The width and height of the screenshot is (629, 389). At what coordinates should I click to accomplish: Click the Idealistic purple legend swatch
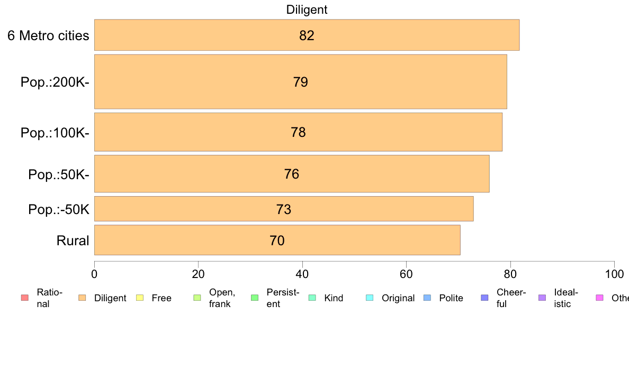542,298
